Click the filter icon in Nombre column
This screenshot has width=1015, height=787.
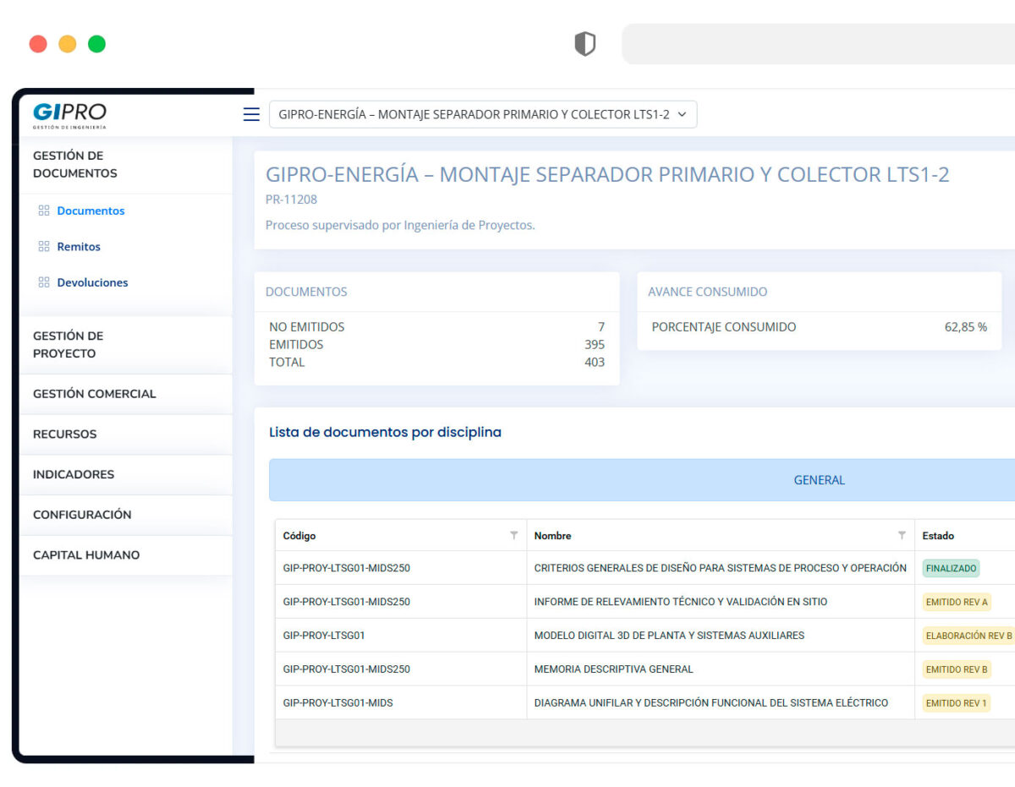tap(902, 535)
